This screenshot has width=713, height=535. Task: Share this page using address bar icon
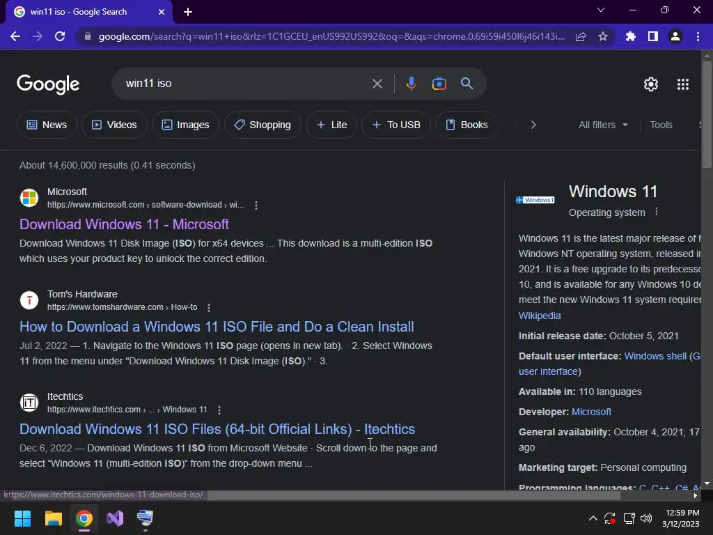pyautogui.click(x=581, y=36)
